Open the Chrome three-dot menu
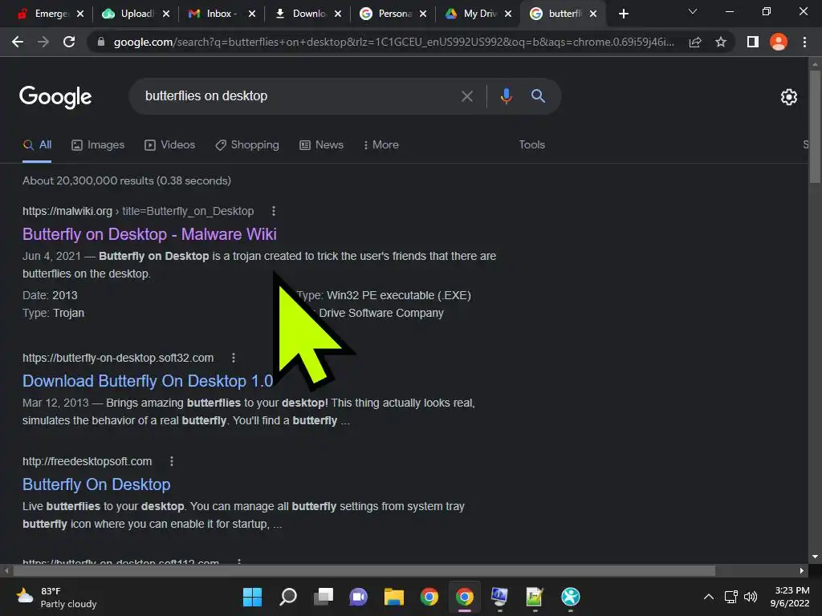 pos(804,42)
